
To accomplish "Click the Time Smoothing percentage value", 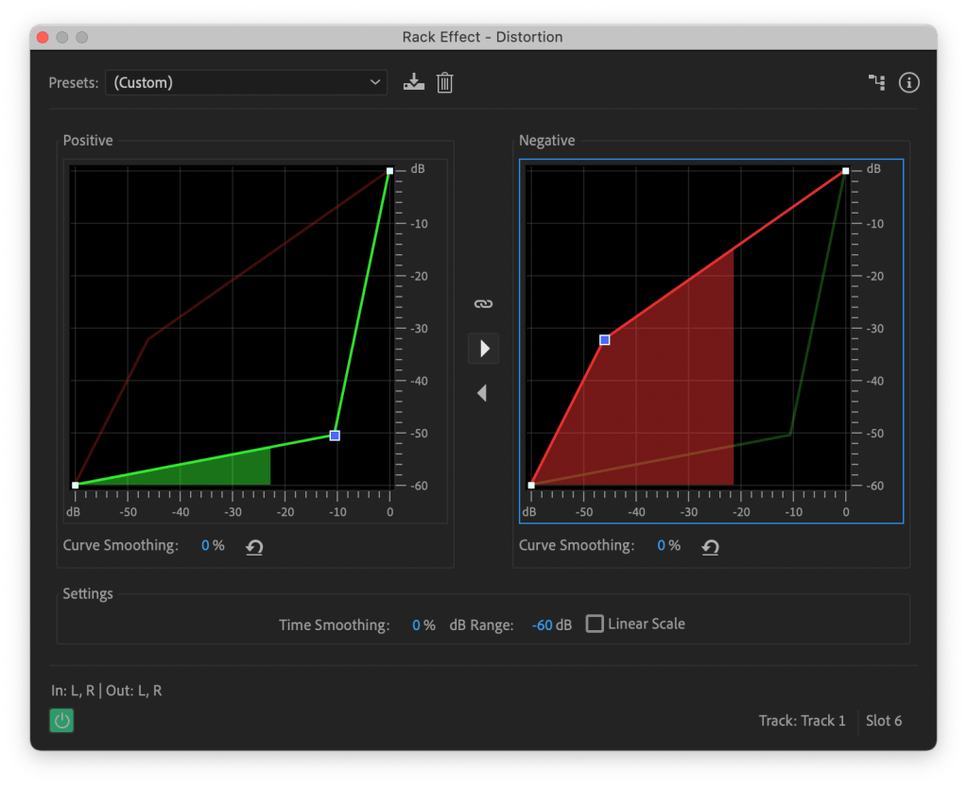I will (417, 625).
